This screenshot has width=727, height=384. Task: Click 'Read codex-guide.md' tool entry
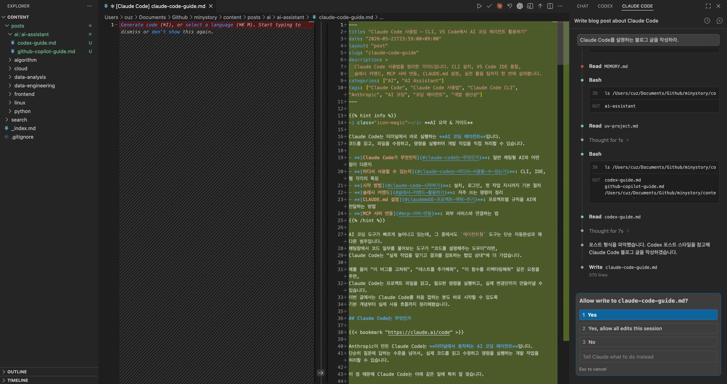615,217
